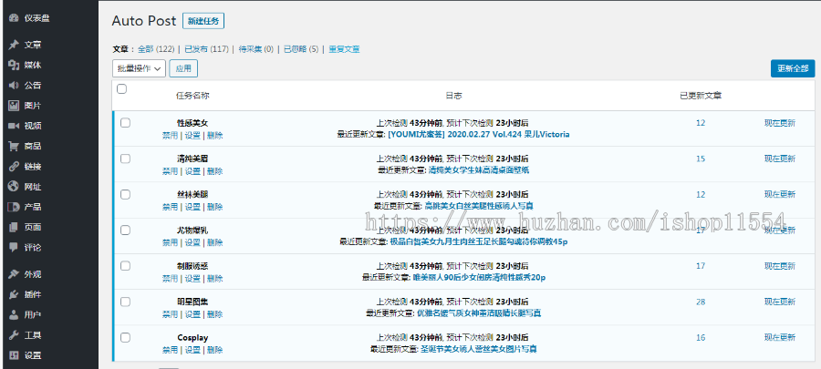Click 设置 under 清纯美眉 task

[x=192, y=171]
